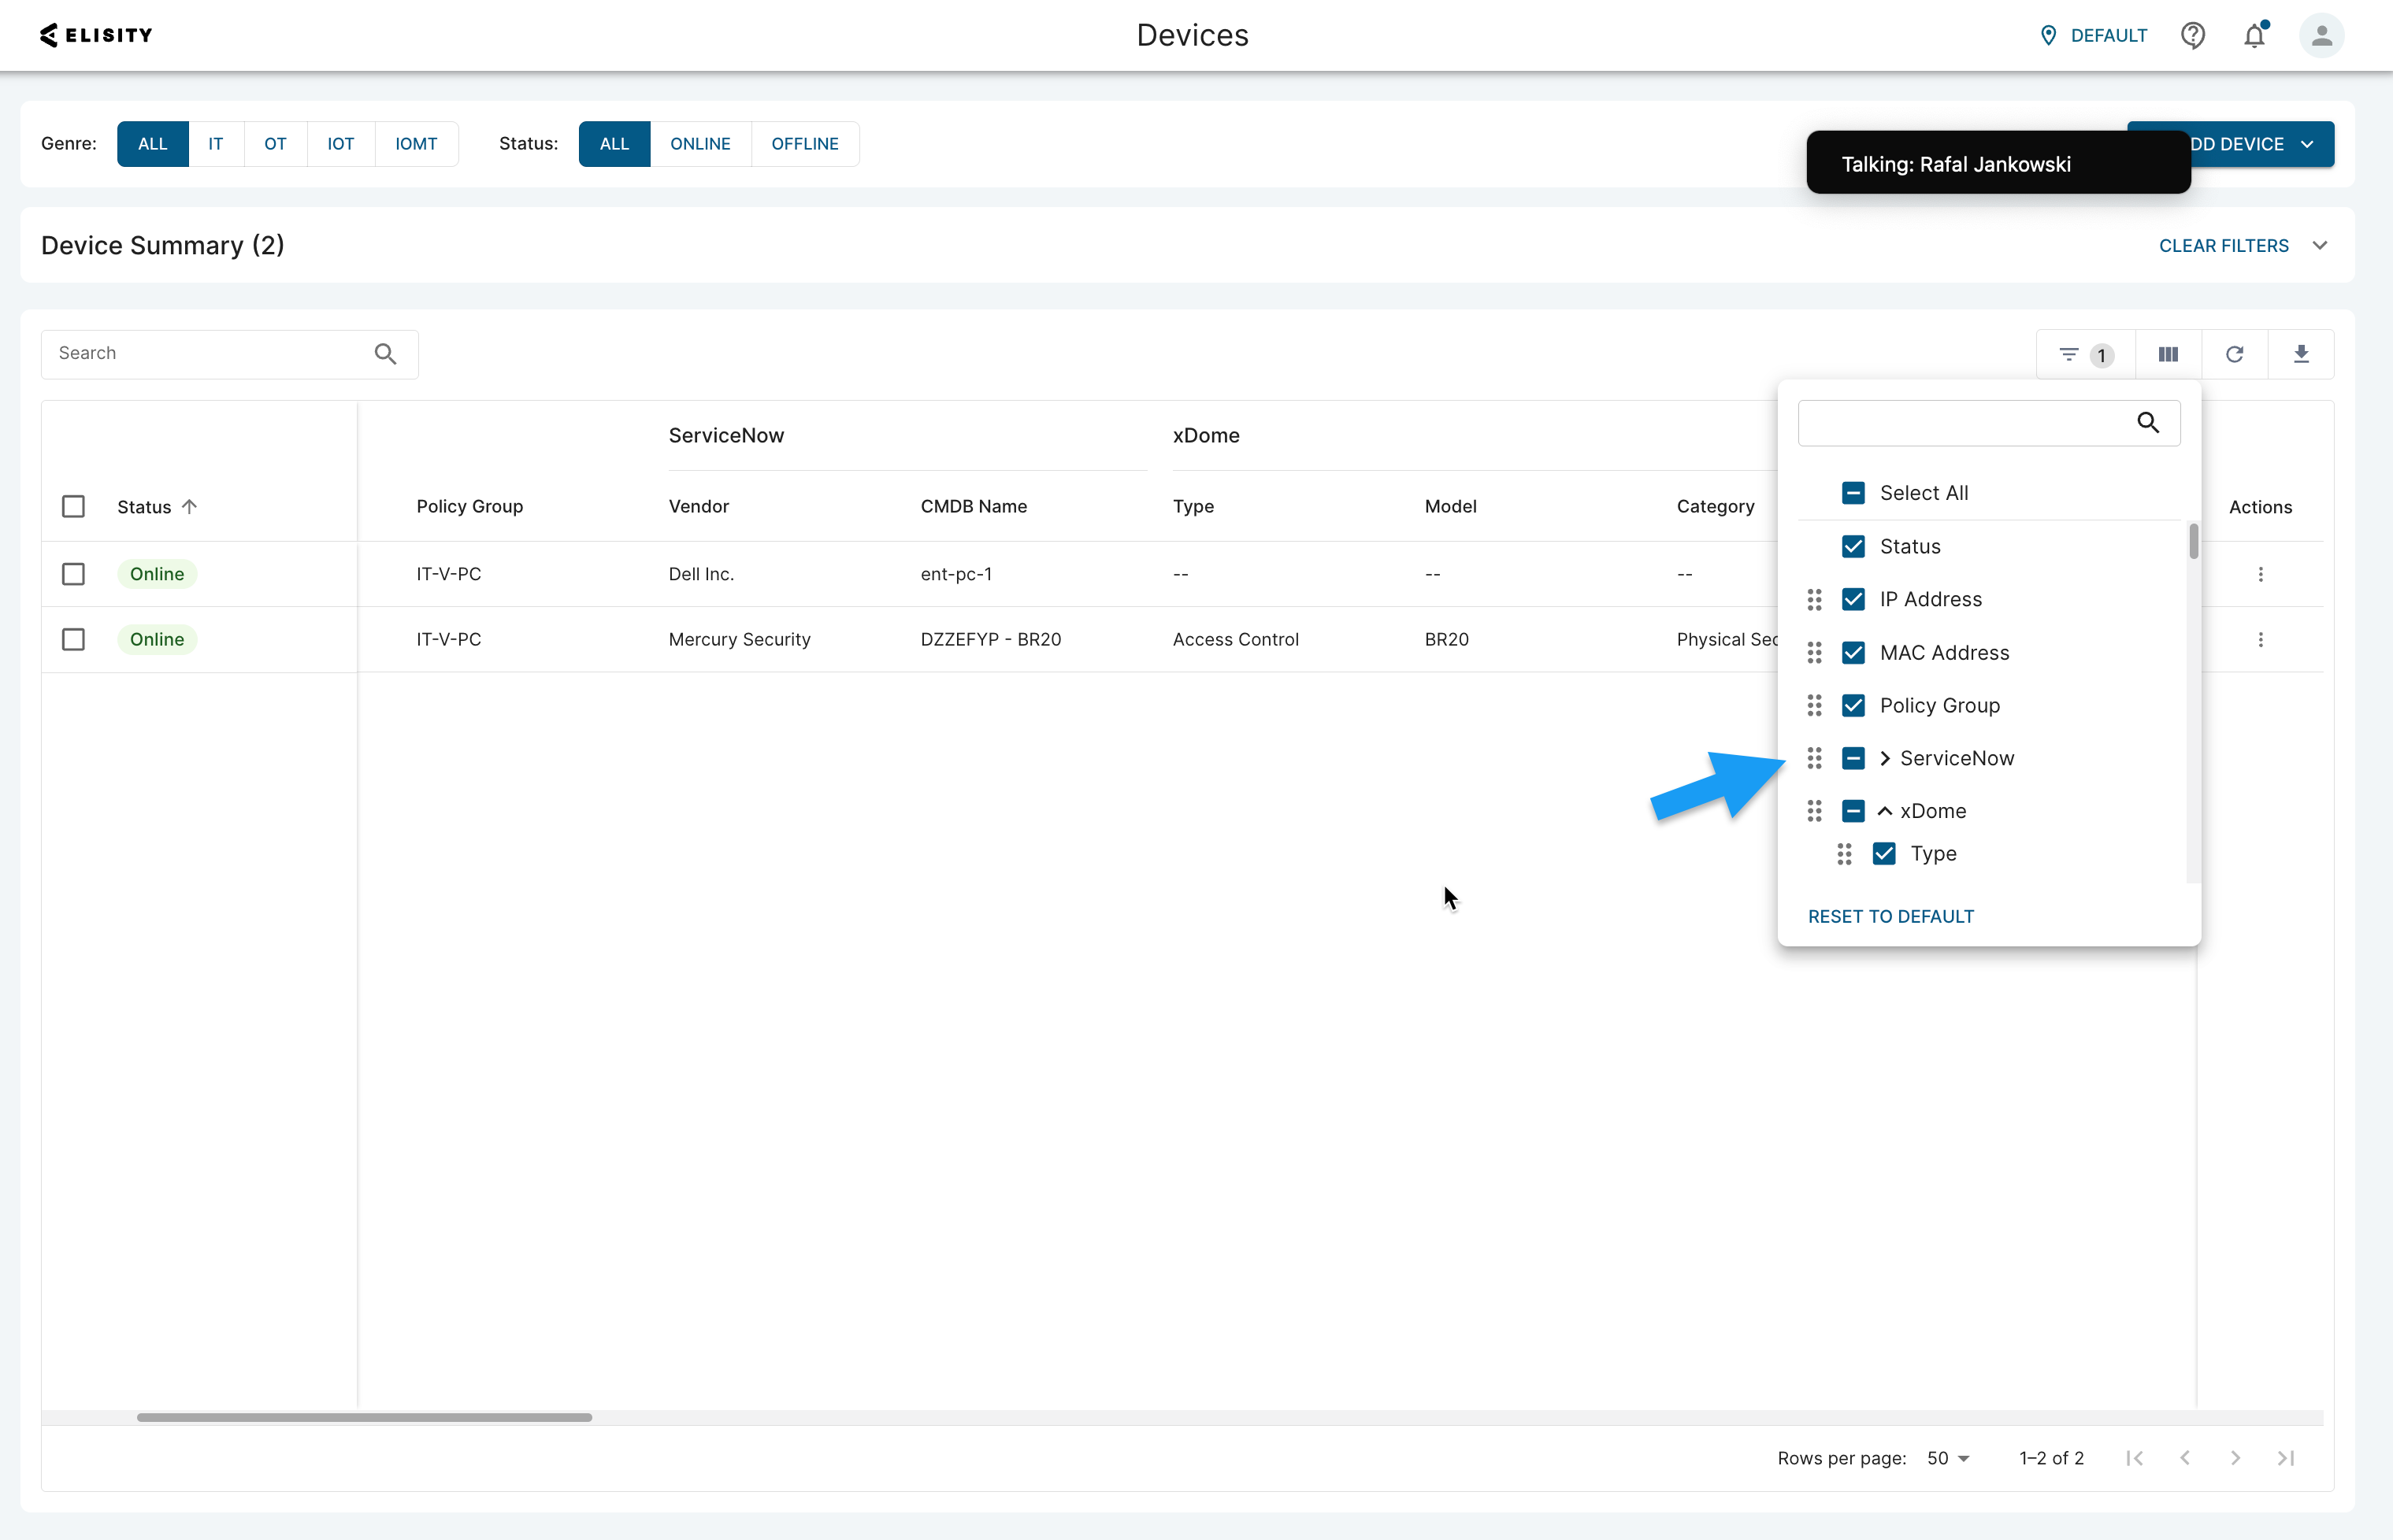Open the Rows per page dropdown
Viewport: 2393px width, 1540px height.
click(1947, 1458)
